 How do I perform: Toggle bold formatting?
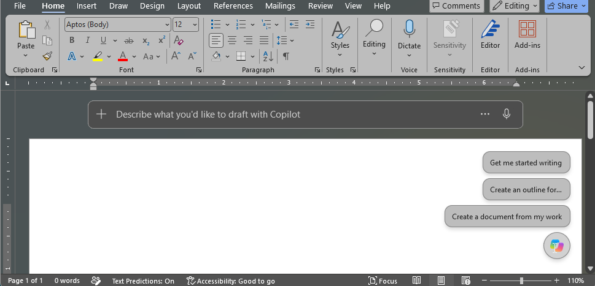click(x=72, y=40)
